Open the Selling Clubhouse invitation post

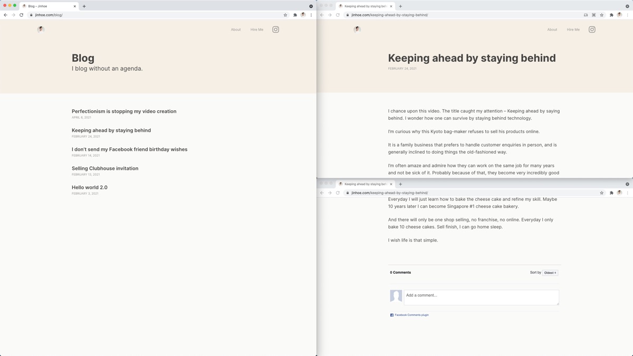click(x=105, y=168)
